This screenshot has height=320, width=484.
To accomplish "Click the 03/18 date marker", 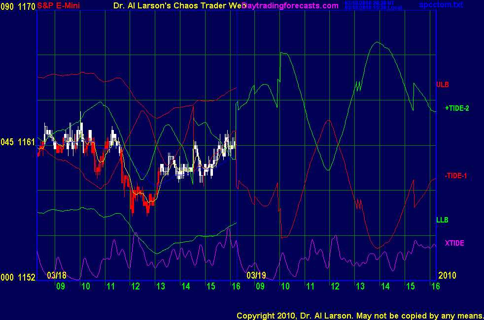I will (57, 275).
